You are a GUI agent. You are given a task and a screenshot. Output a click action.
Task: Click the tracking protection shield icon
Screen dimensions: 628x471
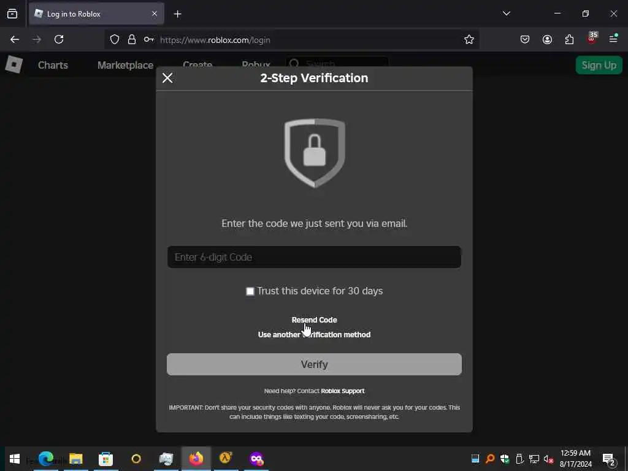pos(115,39)
